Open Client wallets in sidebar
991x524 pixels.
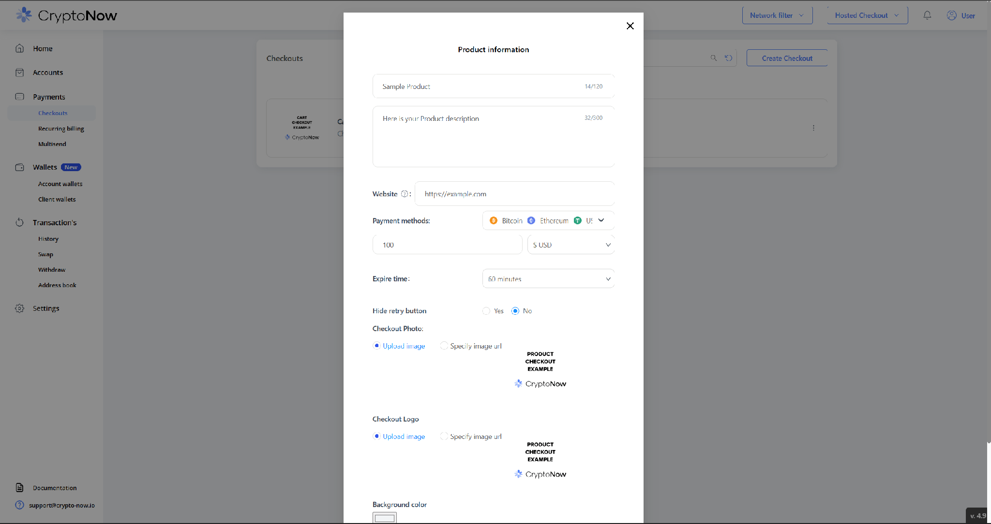(x=57, y=199)
